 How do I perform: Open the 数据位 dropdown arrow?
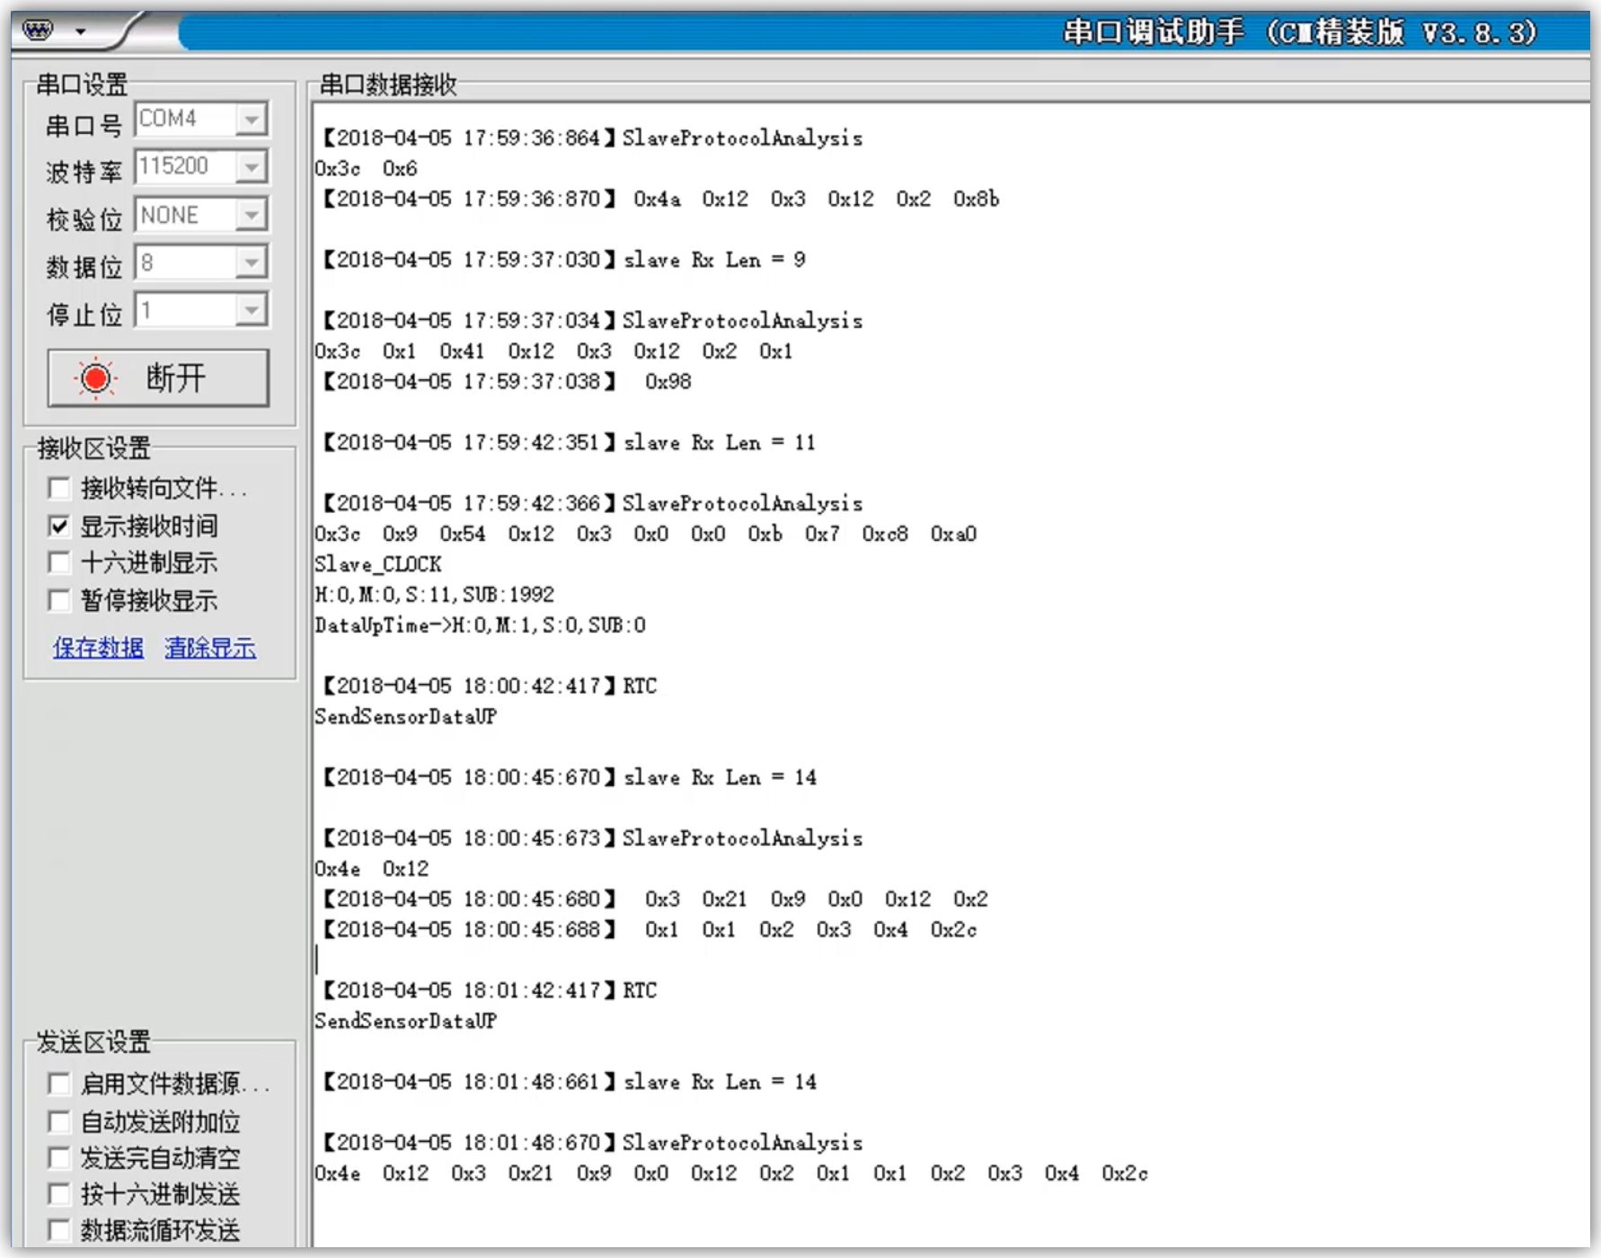pos(252,263)
